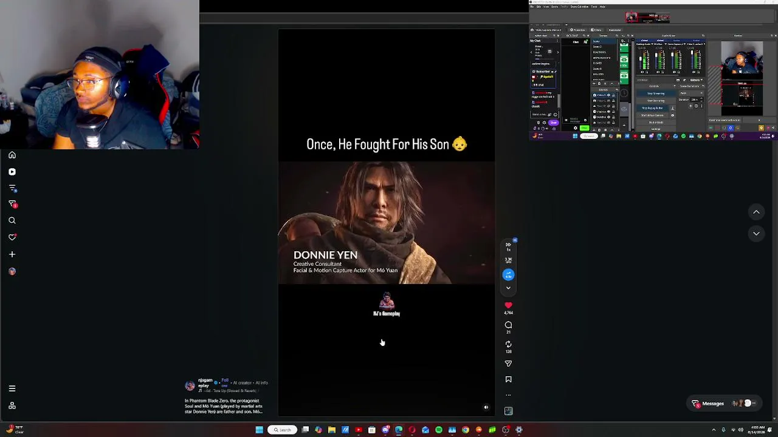Click the NJ's Gameplay logo in the video

click(x=387, y=305)
